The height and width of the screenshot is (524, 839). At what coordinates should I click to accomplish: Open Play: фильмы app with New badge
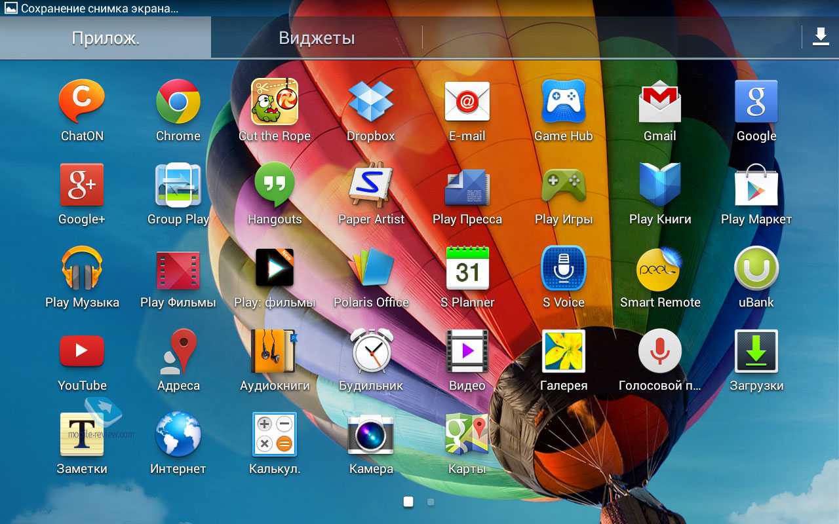(x=275, y=268)
